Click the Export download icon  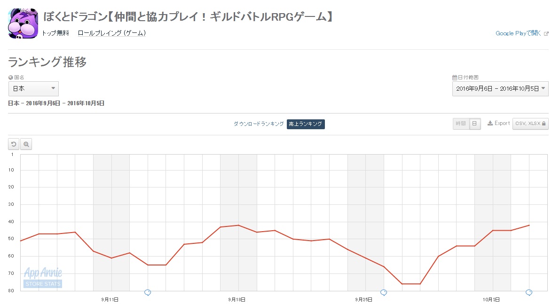point(490,123)
